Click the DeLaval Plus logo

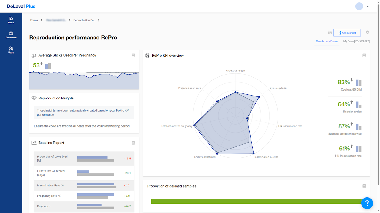pyautogui.click(x=21, y=6)
